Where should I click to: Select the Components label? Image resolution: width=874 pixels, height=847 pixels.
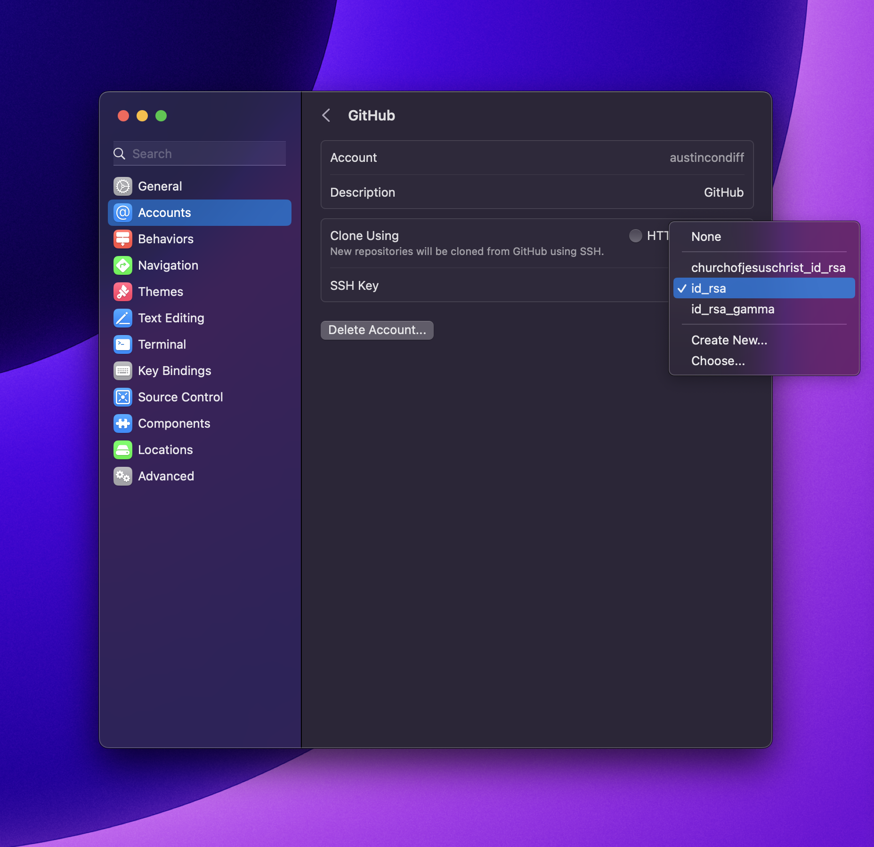(x=174, y=423)
